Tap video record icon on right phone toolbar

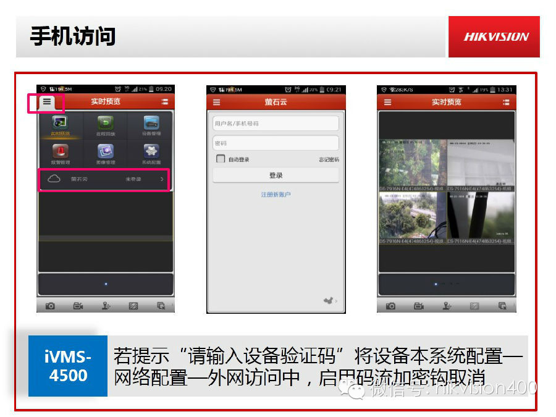click(418, 306)
